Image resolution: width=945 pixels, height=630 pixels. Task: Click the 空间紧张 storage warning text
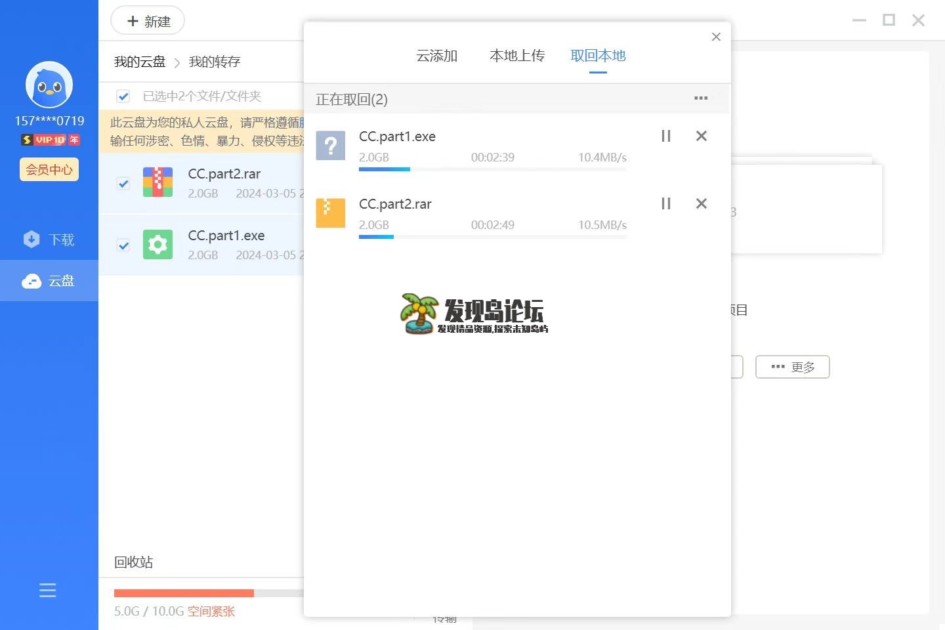point(211,611)
